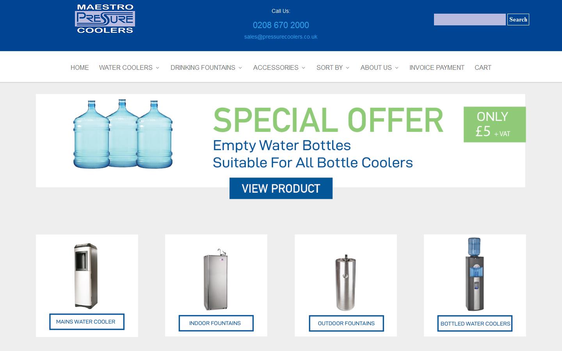Click the Maestro Pressure Coolers logo

(x=105, y=19)
